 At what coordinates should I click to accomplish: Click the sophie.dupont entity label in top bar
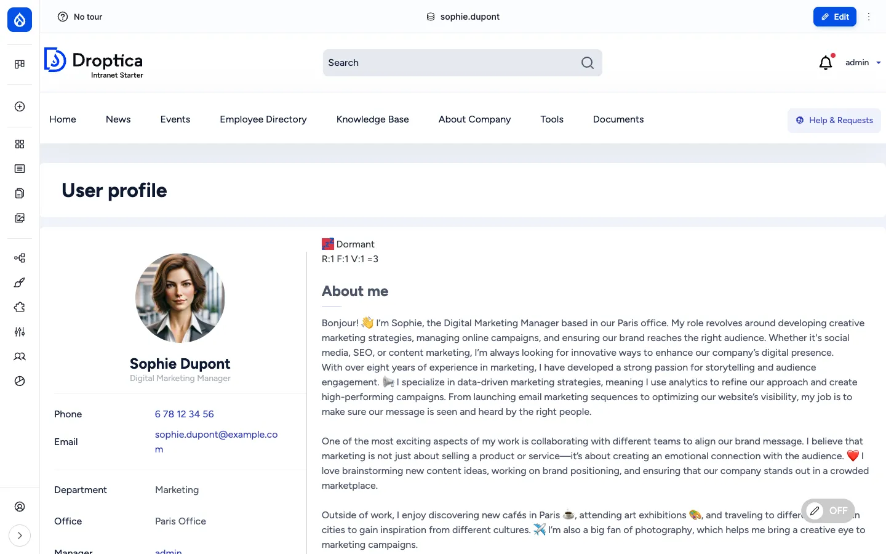click(463, 17)
